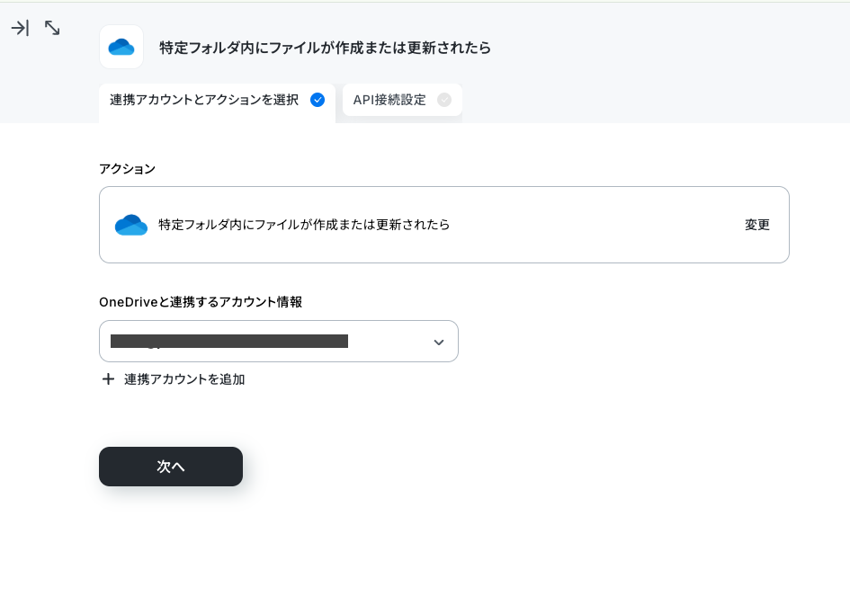
Task: Click action text 特定フォルダ内にファイルが作成または更新されたら in box
Action: 304,225
